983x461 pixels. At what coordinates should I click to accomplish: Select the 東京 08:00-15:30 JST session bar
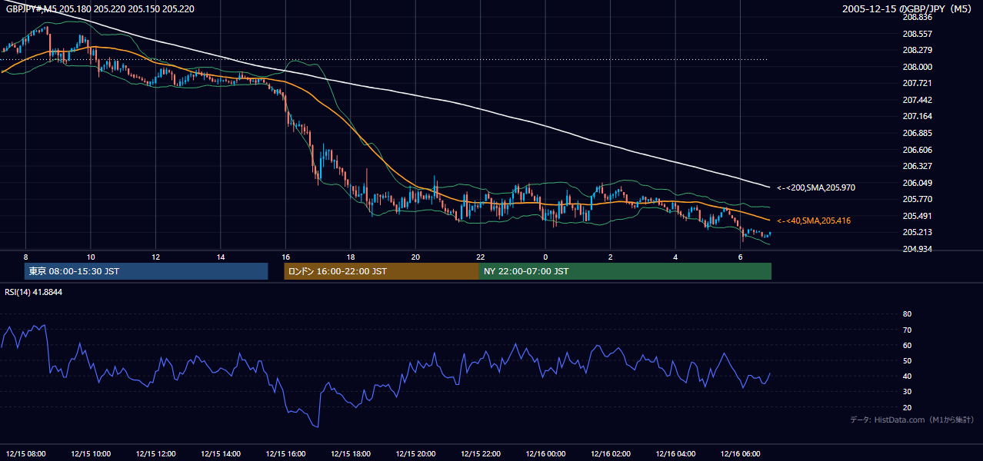146,271
